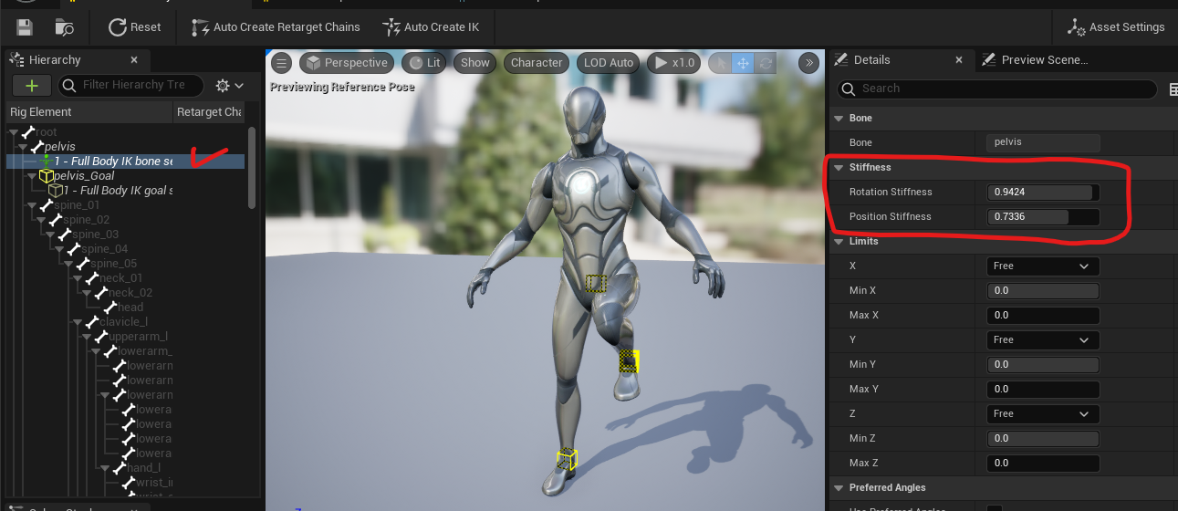Image resolution: width=1178 pixels, height=511 pixels.
Task: Select the upperarm_l bone
Action: pyautogui.click(x=137, y=336)
